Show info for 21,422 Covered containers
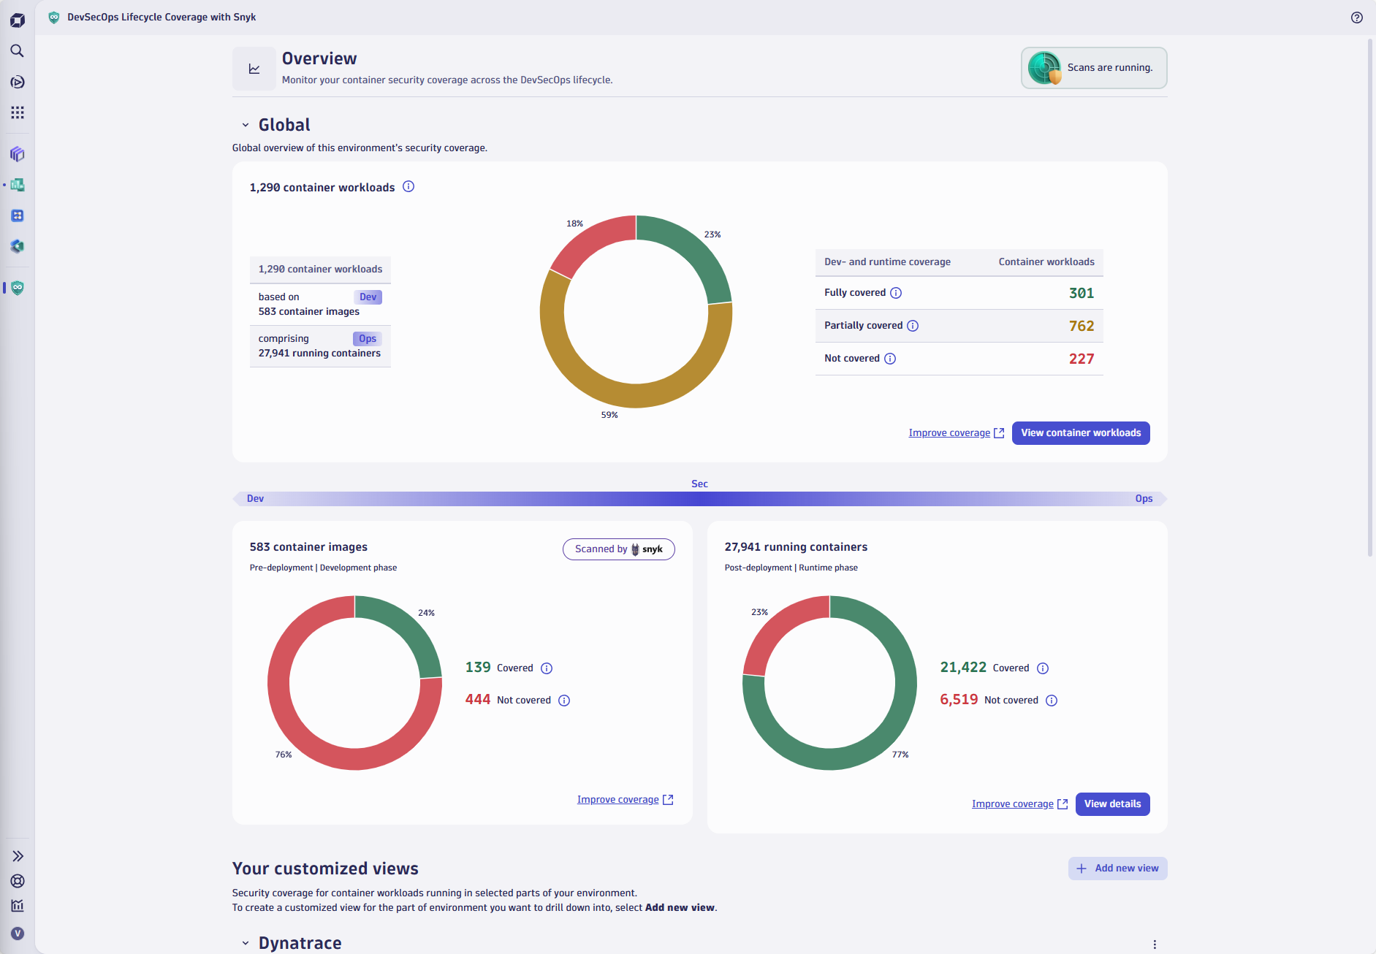Image resolution: width=1376 pixels, height=954 pixels. [1043, 668]
